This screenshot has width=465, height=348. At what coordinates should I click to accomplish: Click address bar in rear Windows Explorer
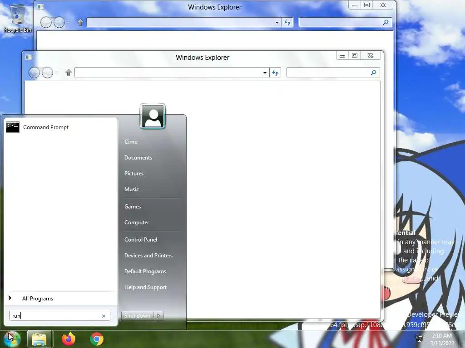180,22
